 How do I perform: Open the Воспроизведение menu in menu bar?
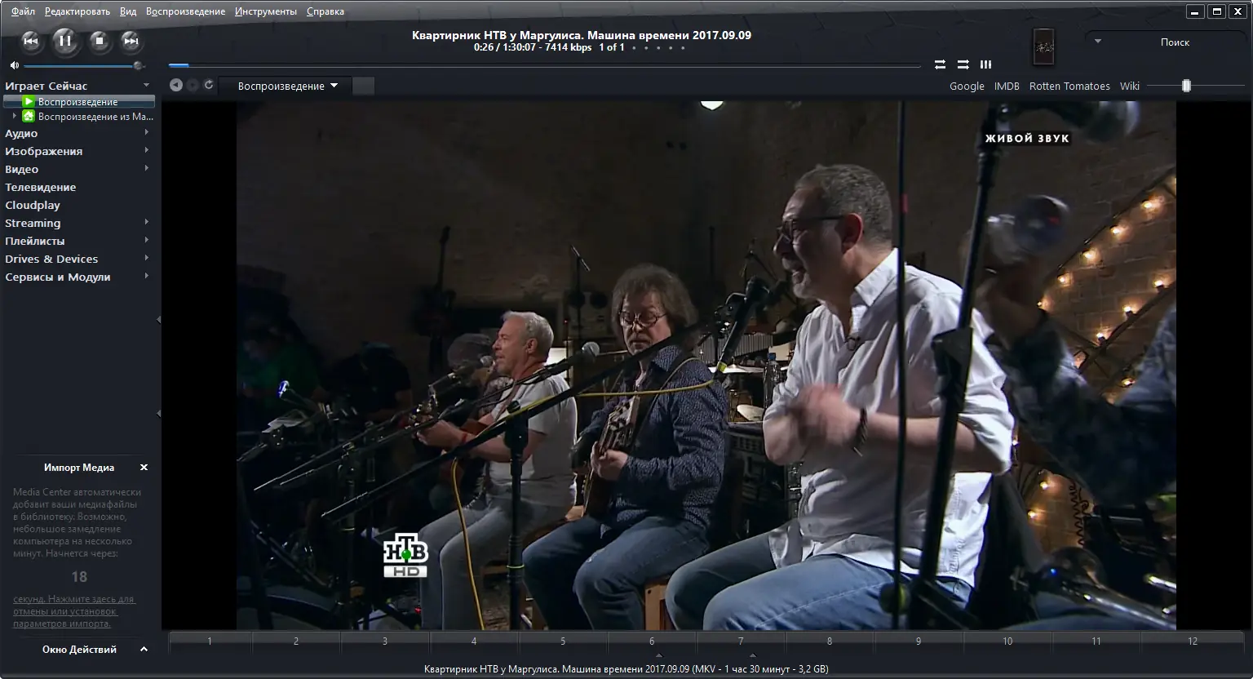186,11
